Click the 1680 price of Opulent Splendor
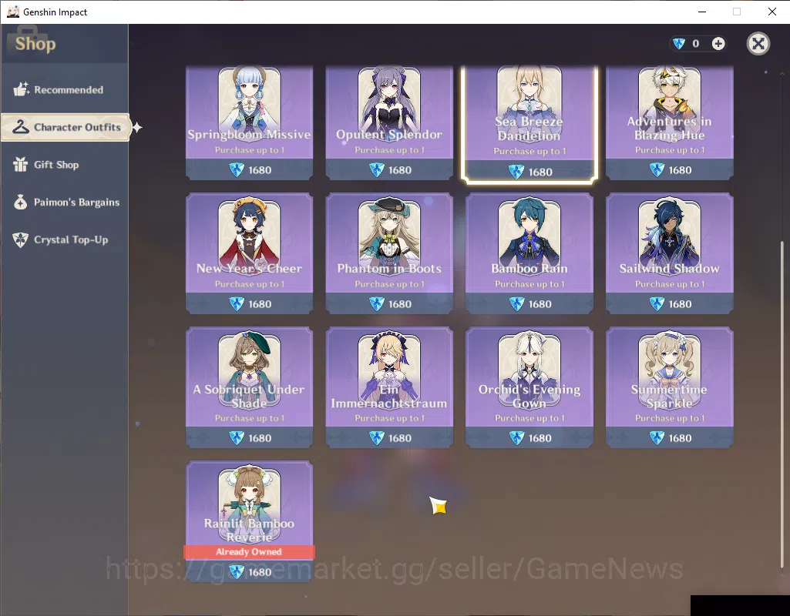This screenshot has width=790, height=616. point(400,170)
